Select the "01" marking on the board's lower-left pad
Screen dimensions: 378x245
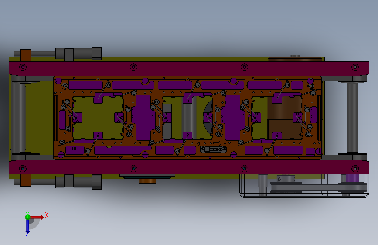tap(74, 149)
